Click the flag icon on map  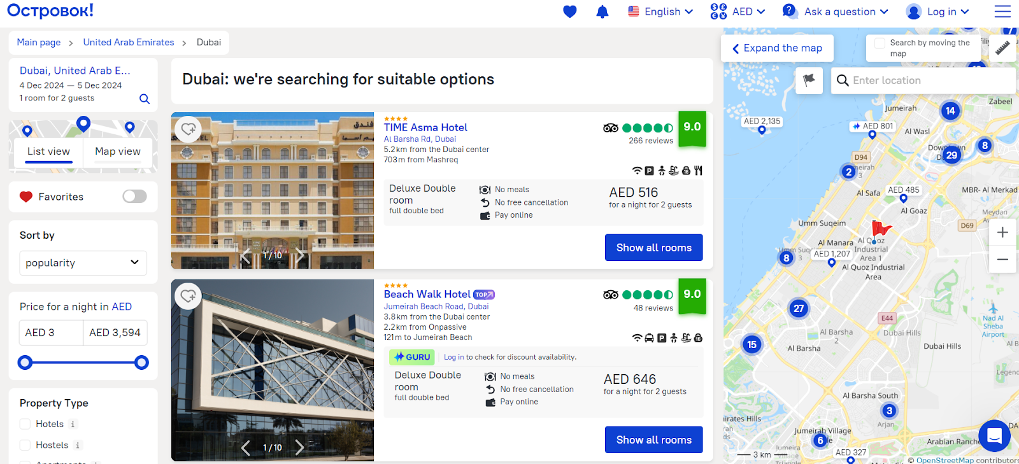(809, 80)
